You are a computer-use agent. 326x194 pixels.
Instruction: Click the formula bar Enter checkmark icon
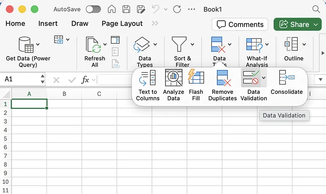point(72,80)
